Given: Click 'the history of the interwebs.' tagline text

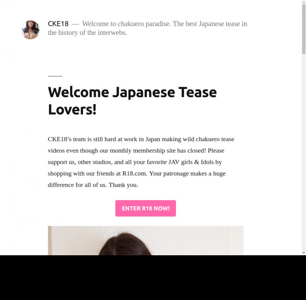Looking at the screenshot, I should click(87, 33).
